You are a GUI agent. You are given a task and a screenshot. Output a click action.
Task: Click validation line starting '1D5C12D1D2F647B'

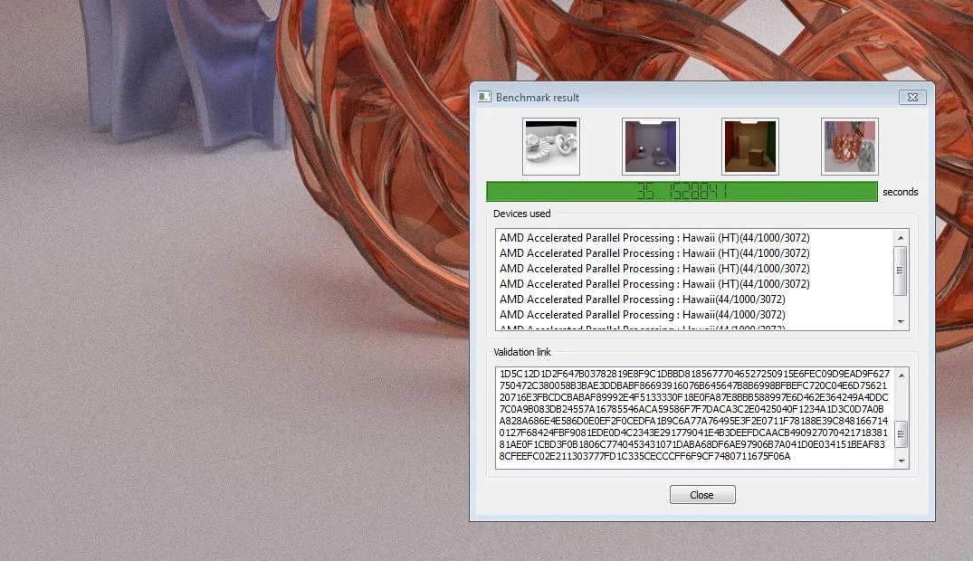694,374
